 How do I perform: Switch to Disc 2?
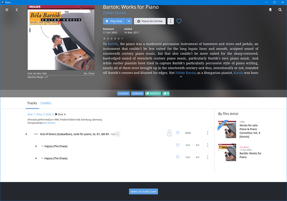(x=40, y=114)
